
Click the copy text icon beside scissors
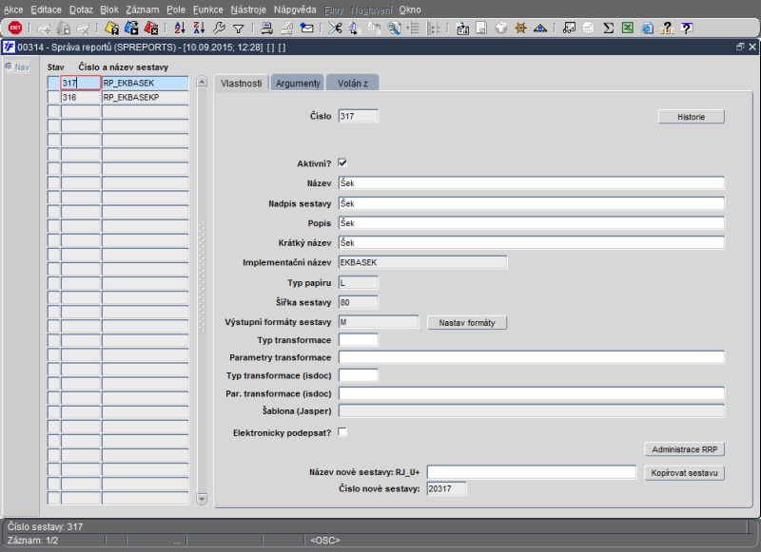[x=354, y=29]
